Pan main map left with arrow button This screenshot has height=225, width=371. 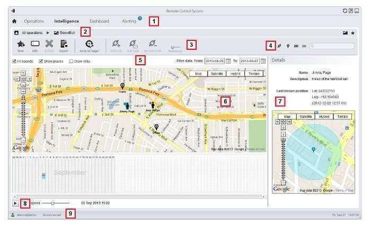coord(17,79)
